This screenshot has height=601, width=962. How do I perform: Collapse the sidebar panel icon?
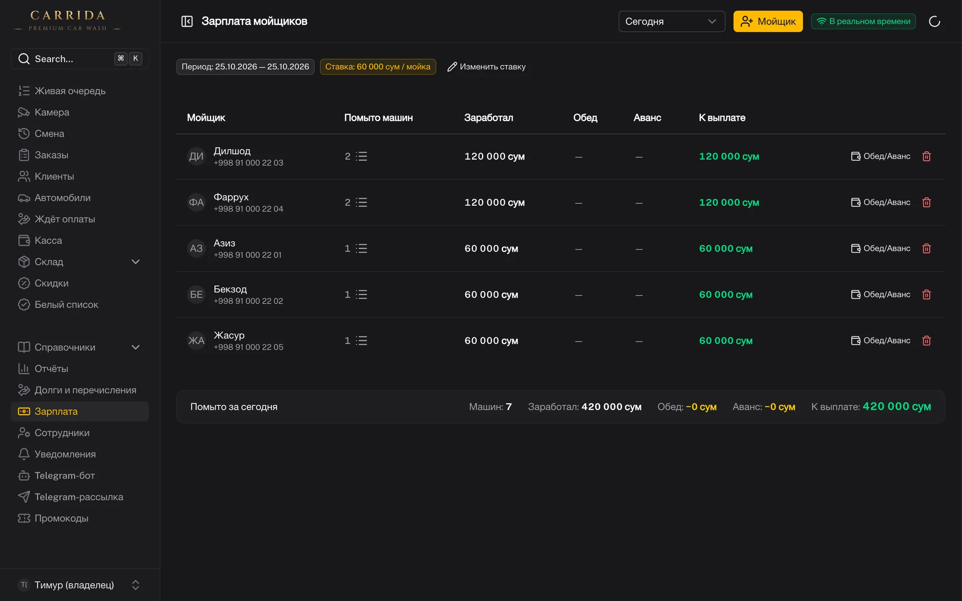click(x=187, y=21)
